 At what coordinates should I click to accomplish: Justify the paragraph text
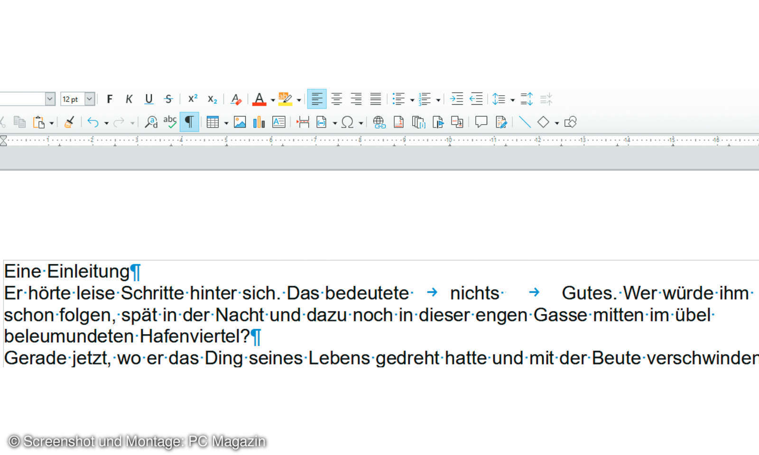click(376, 99)
